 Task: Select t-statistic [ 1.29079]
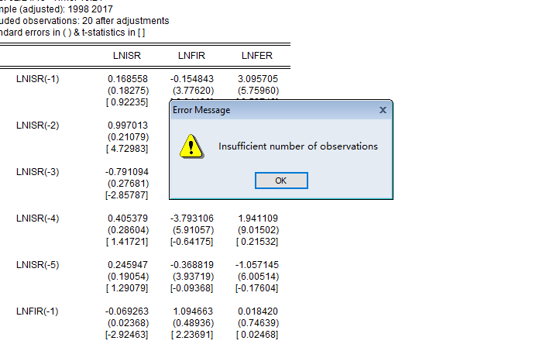coord(127,288)
